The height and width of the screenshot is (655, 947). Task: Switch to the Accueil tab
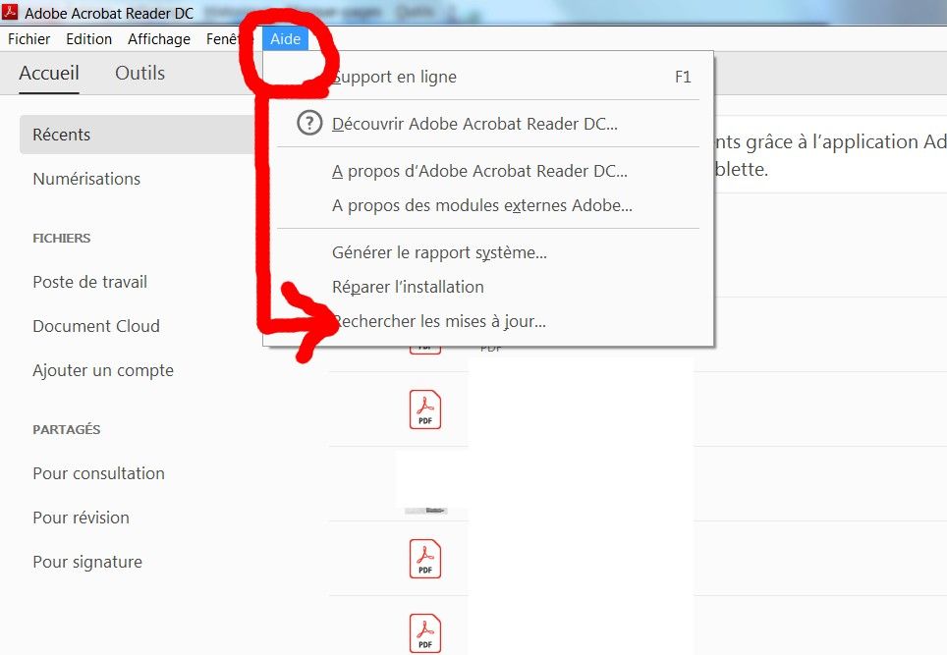coord(49,73)
